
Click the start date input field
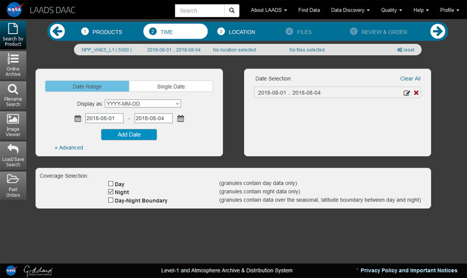click(104, 118)
